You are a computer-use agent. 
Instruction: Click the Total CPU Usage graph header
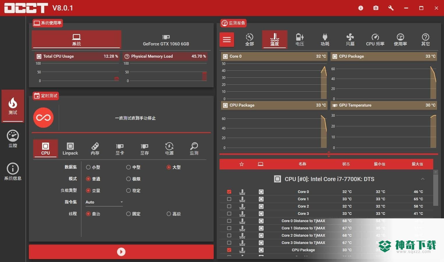(x=77, y=56)
